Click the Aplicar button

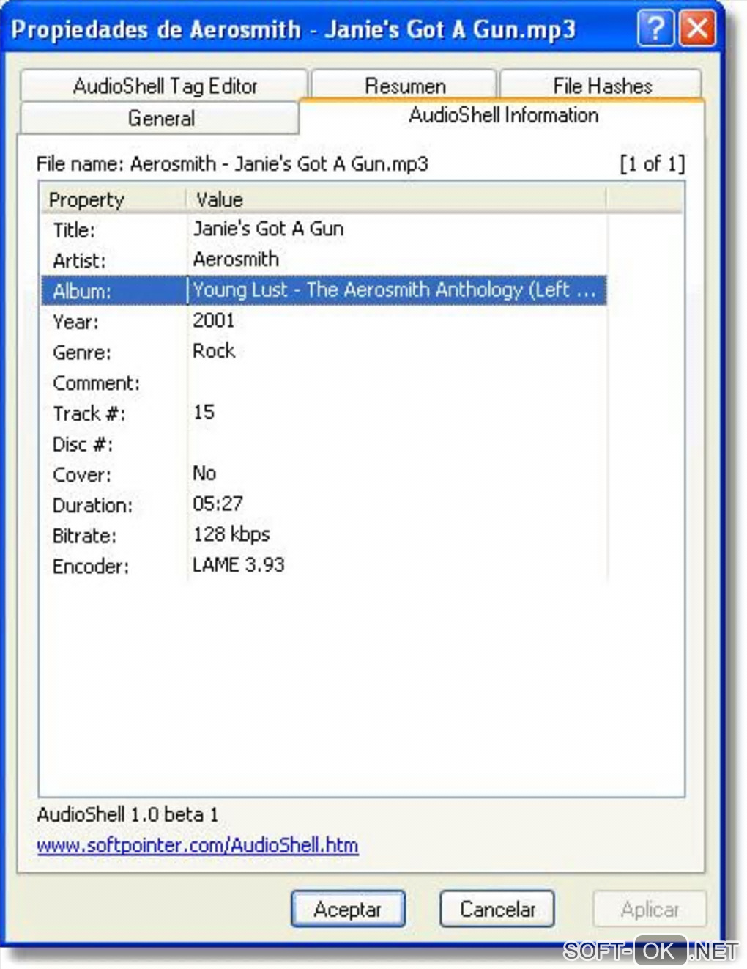coord(650,909)
